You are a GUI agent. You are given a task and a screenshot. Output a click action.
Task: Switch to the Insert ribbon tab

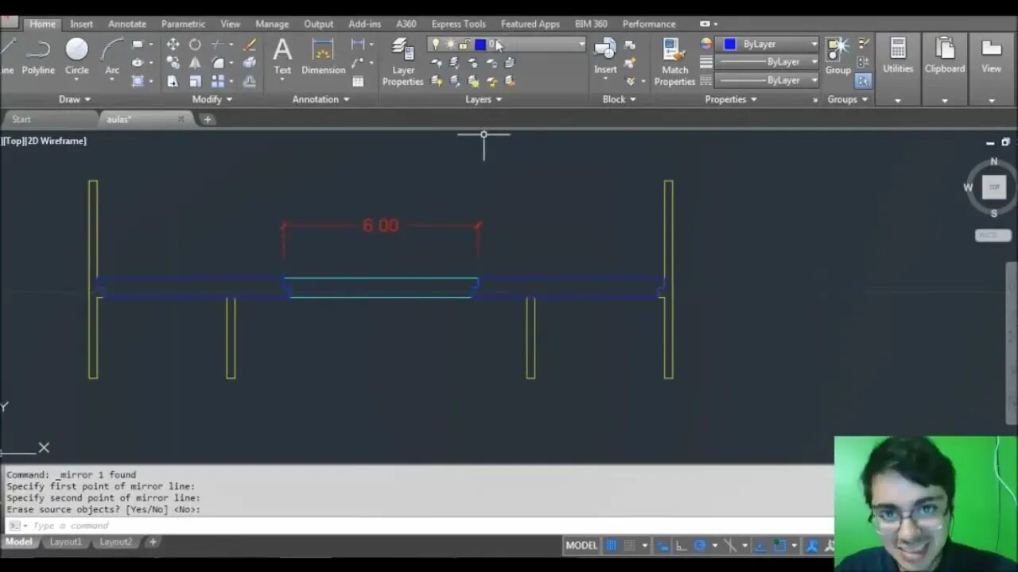[81, 24]
